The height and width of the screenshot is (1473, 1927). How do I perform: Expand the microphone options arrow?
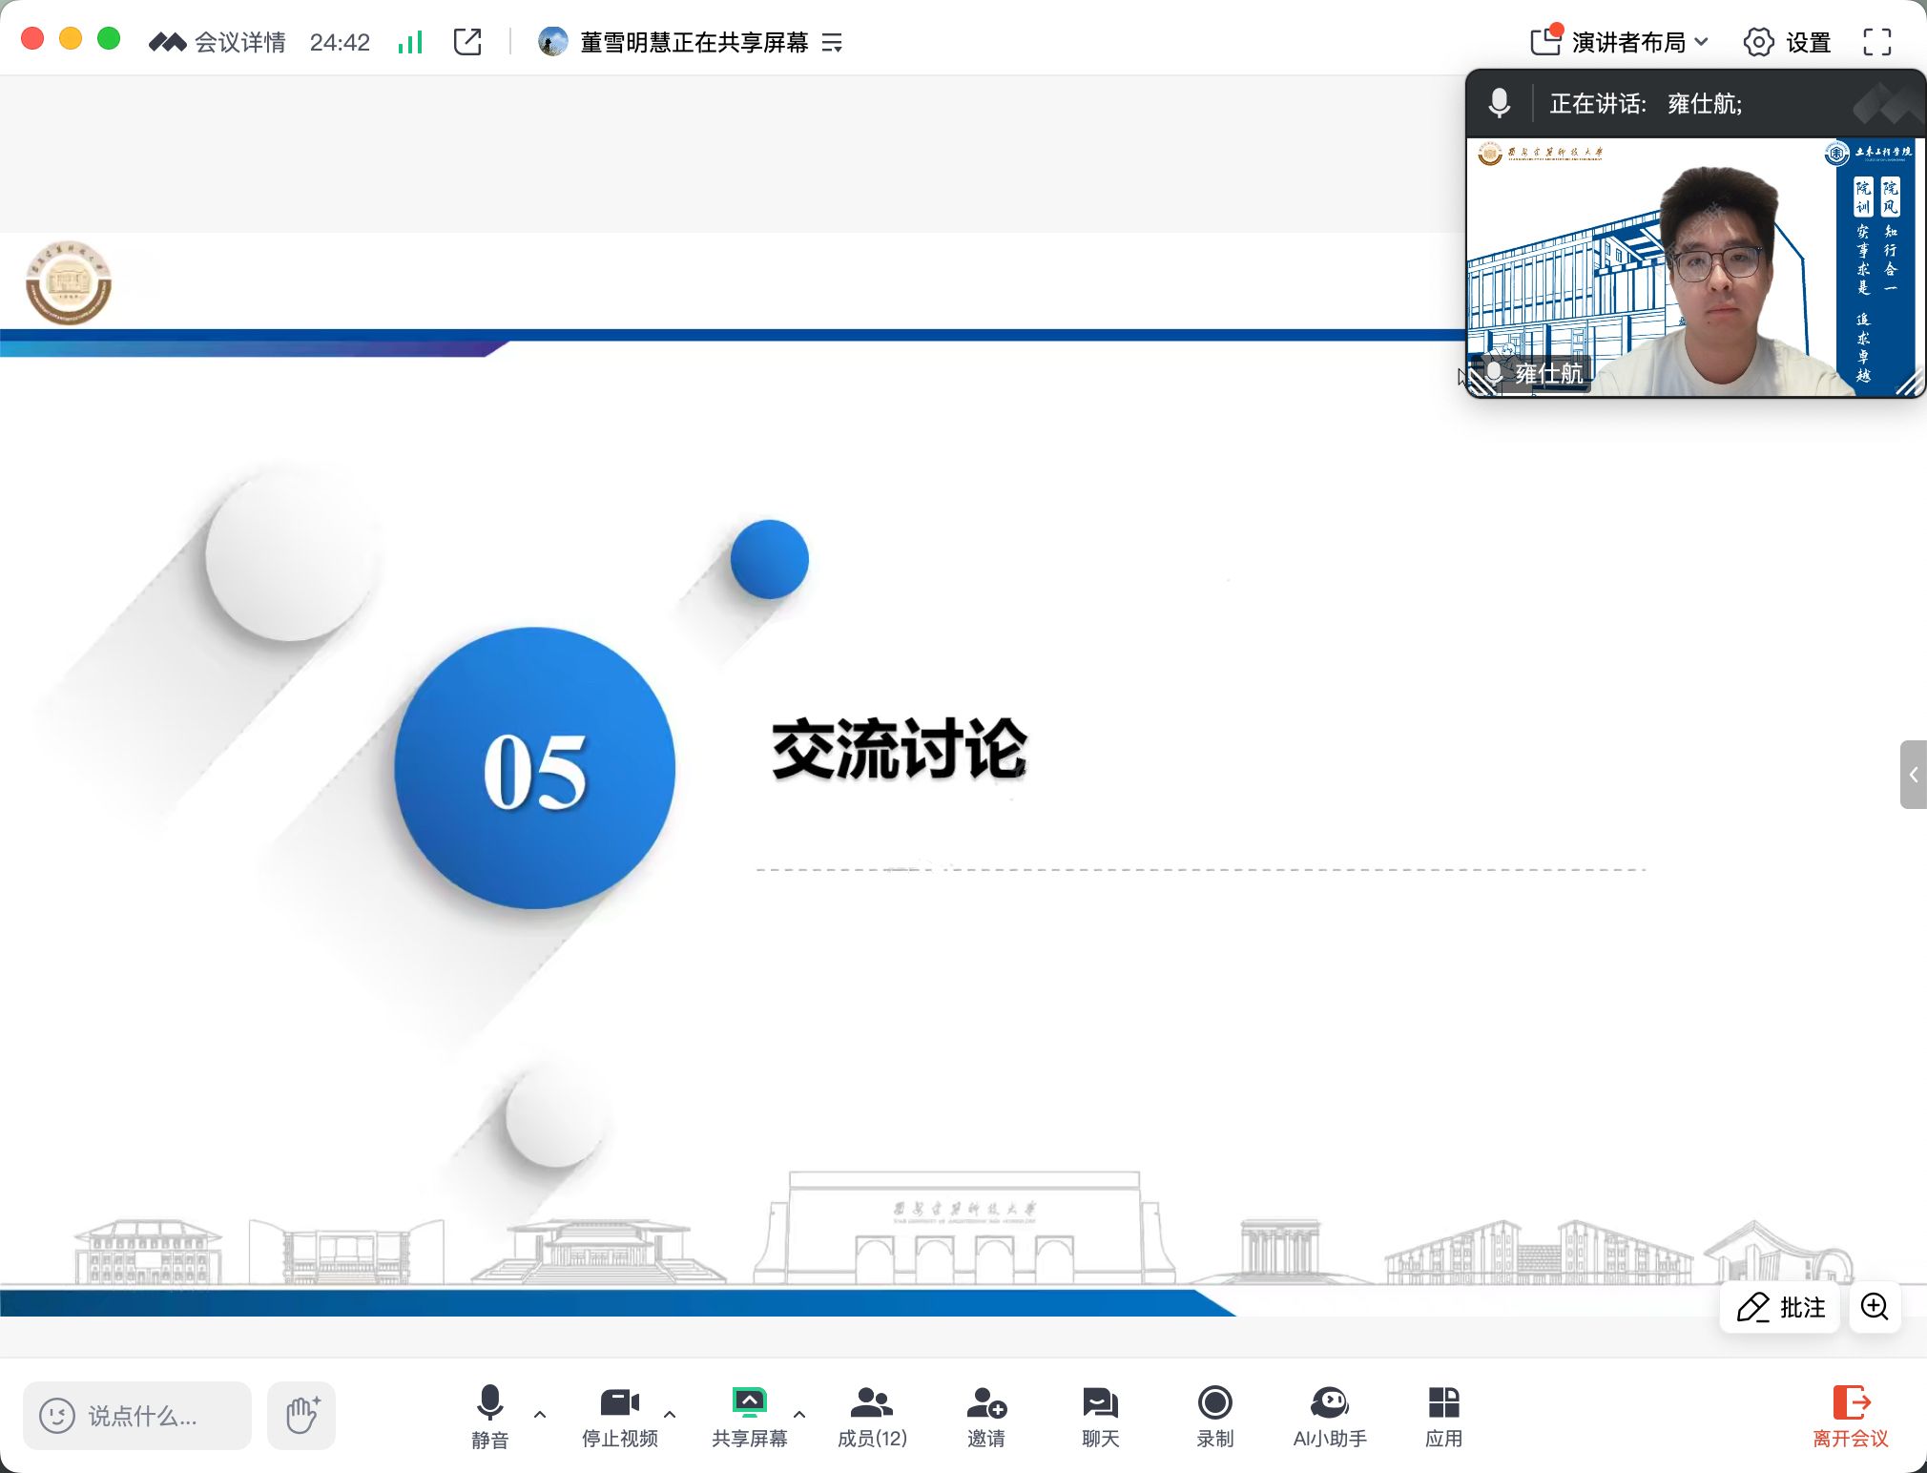click(540, 1415)
